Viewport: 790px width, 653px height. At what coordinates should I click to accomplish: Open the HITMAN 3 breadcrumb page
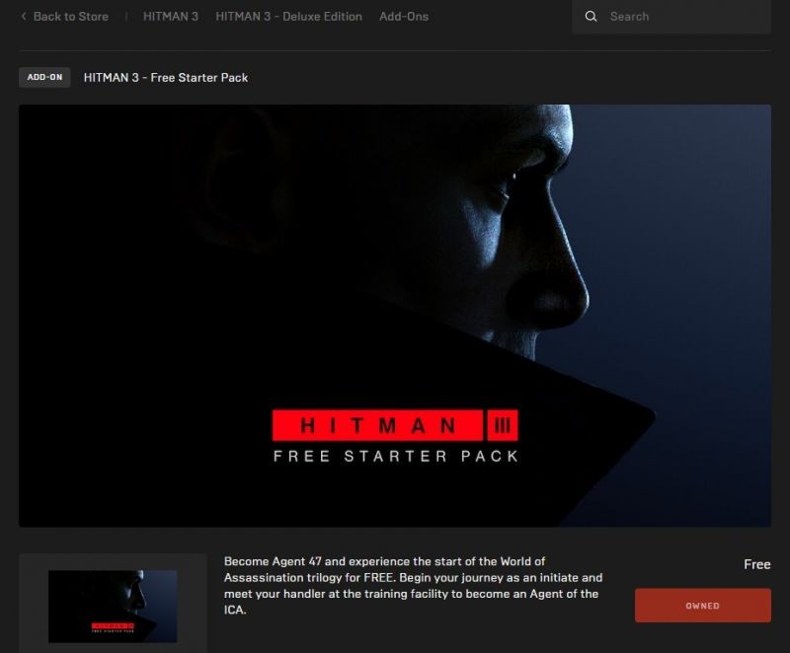point(171,17)
